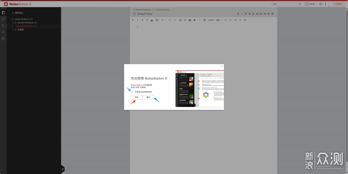Open the Tags view in sidebar
The height and width of the screenshot is (174, 348).
tap(3, 19)
